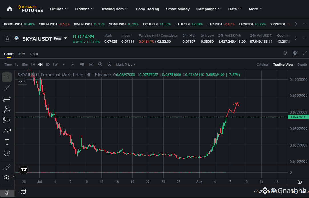Open the indicators line chart icon

(73, 64)
